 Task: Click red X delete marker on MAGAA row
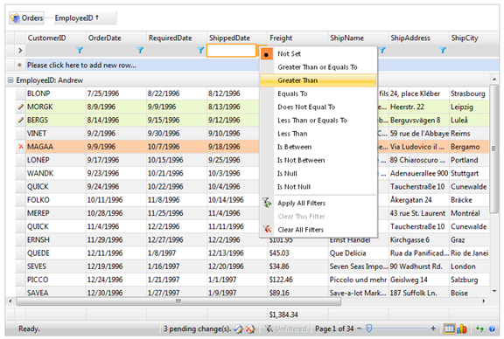click(21, 147)
